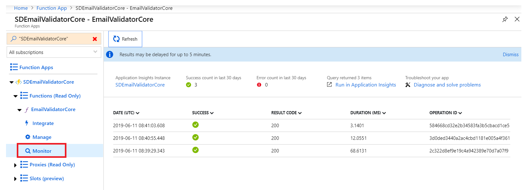Sort by the RESULT CODE column
This screenshot has width=528, height=190.
[x=286, y=113]
